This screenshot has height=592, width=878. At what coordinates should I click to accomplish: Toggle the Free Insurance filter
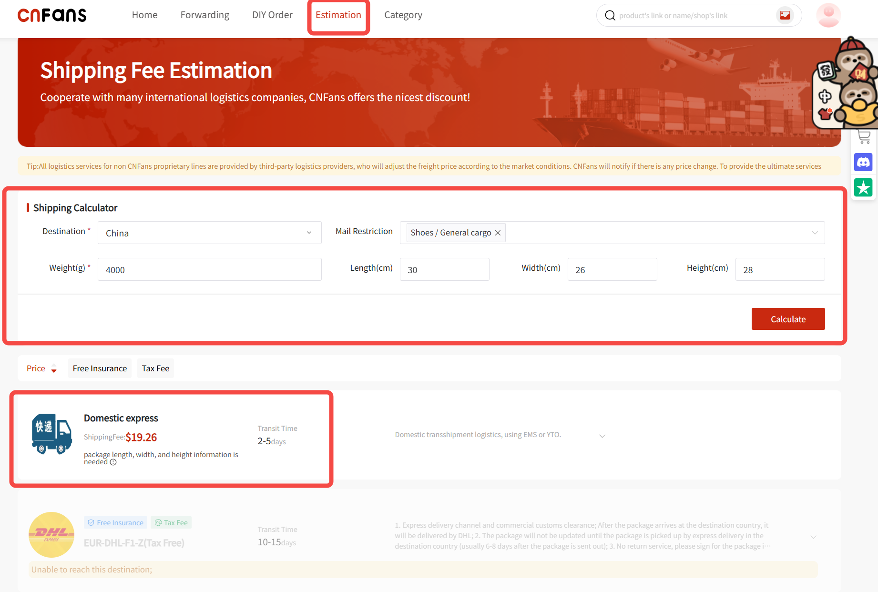click(x=100, y=368)
